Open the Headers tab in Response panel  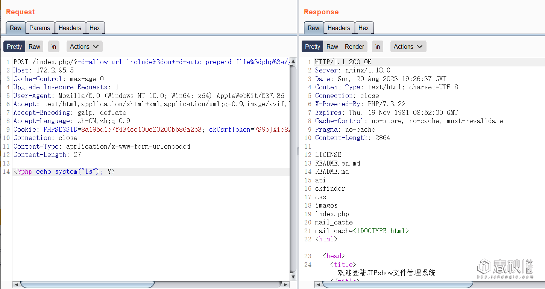tap(339, 28)
